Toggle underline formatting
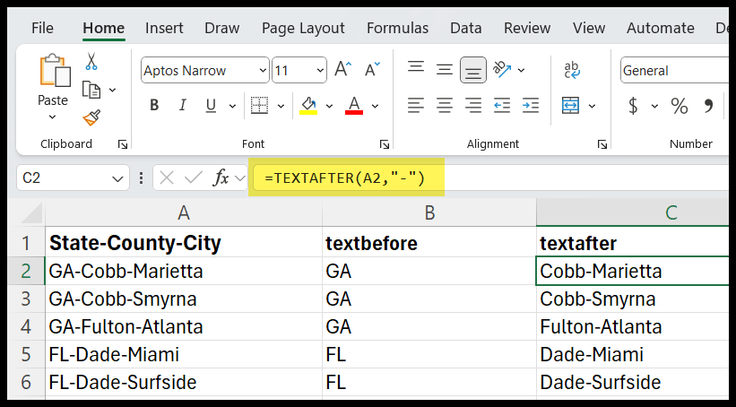The image size is (736, 407). (x=211, y=106)
